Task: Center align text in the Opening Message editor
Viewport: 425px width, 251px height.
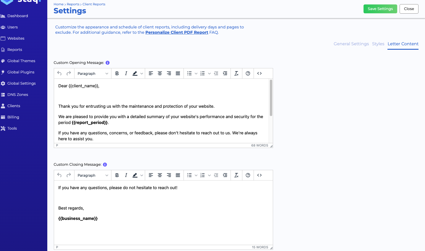Action: (x=160, y=73)
